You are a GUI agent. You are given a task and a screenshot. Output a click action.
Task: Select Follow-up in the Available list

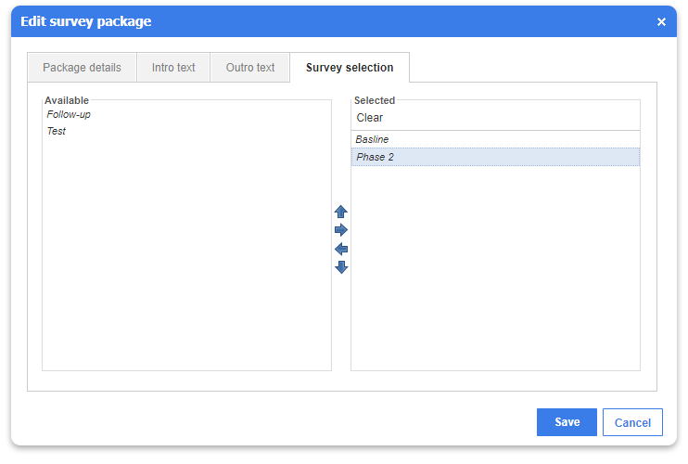pos(69,114)
